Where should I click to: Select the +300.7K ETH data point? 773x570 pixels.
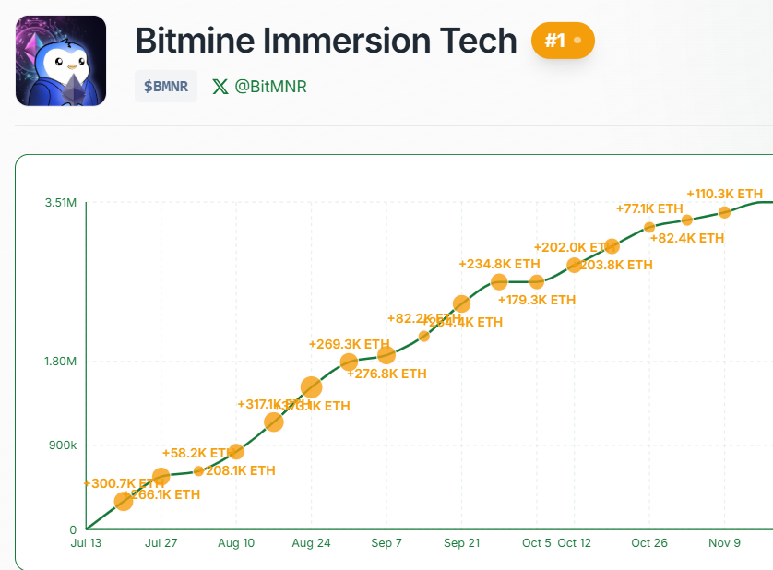[x=124, y=501]
